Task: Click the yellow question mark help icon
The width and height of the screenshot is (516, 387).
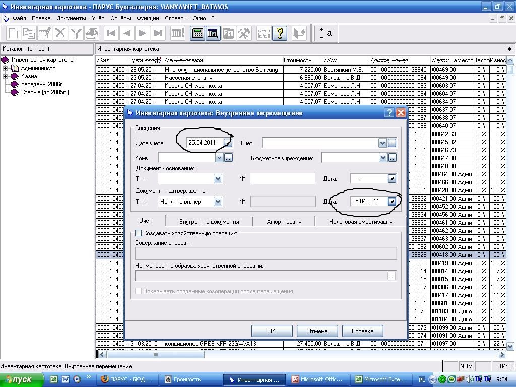Action: point(280,34)
